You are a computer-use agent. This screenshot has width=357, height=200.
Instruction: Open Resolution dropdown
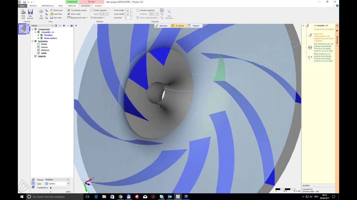[x=98, y=17]
